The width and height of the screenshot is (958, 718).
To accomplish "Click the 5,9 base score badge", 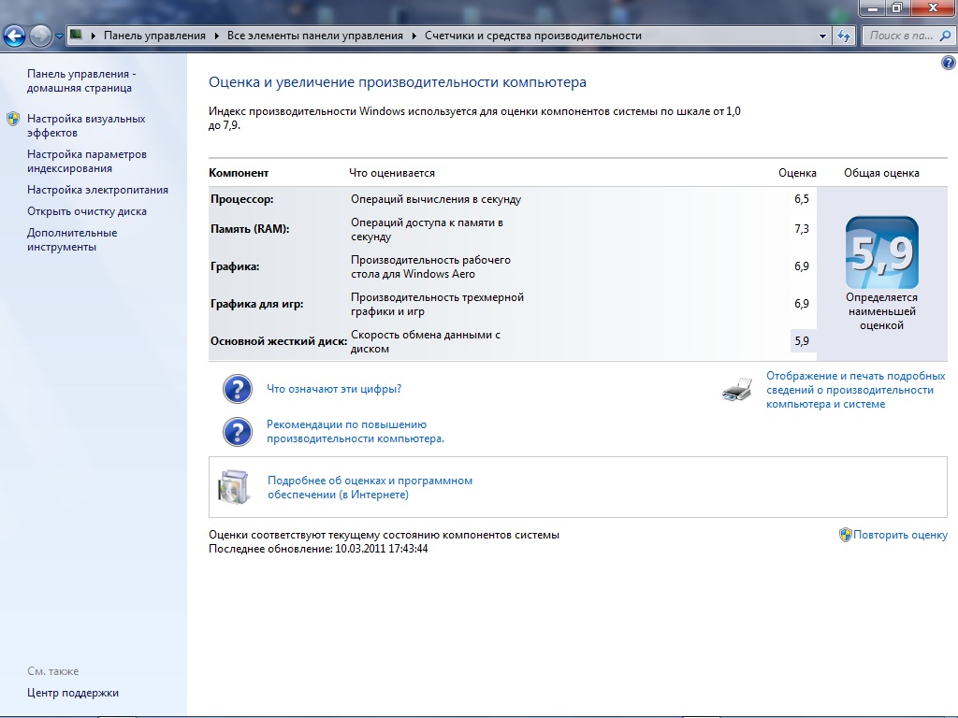I will (881, 252).
